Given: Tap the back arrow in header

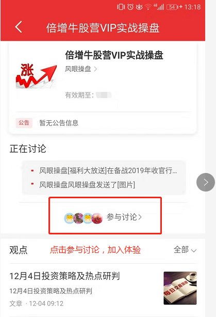Looking at the screenshot, I should click(19, 27).
